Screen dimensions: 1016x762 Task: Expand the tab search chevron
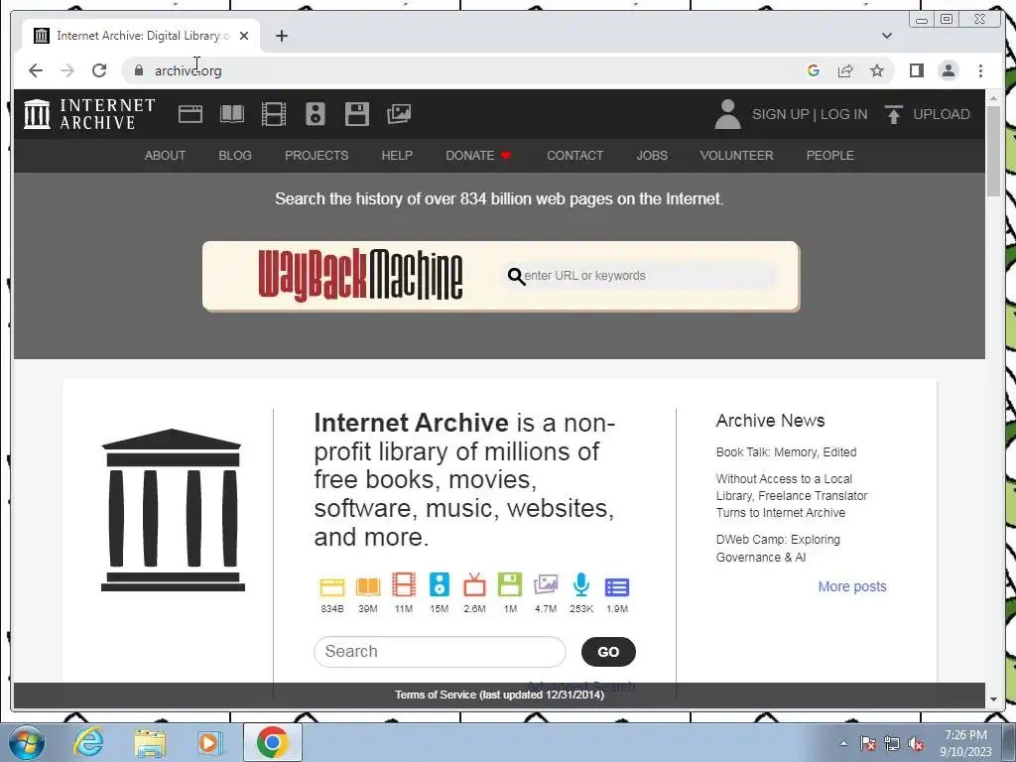887,36
